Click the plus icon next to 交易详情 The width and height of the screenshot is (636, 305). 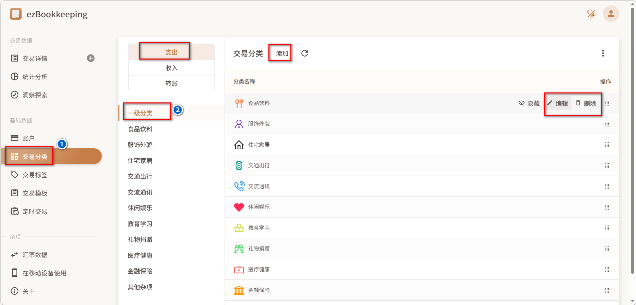coord(90,58)
